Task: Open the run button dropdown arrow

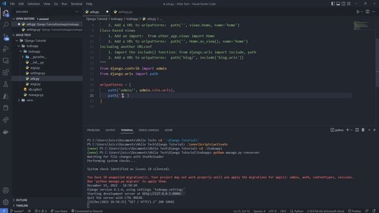Action: tap(362, 12)
